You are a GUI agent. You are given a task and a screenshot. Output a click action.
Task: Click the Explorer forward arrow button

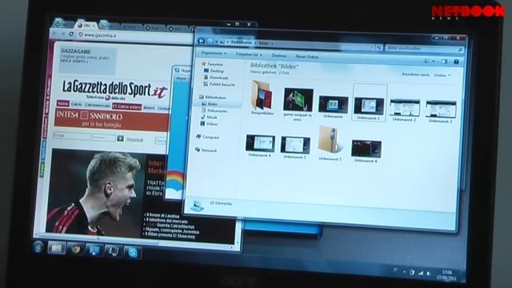[x=211, y=42]
